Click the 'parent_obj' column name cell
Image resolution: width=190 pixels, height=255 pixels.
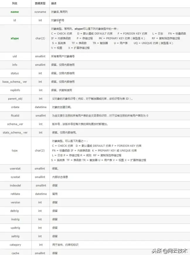coord(15,99)
